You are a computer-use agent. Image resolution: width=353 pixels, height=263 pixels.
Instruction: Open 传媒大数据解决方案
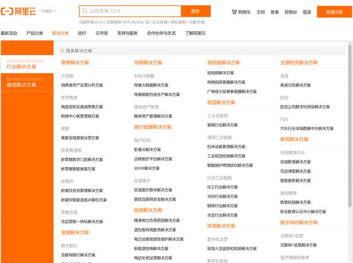[151, 85]
